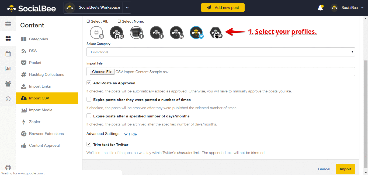Select the Facebook profile with bee logo
The height and width of the screenshot is (176, 368).
pyautogui.click(x=157, y=33)
